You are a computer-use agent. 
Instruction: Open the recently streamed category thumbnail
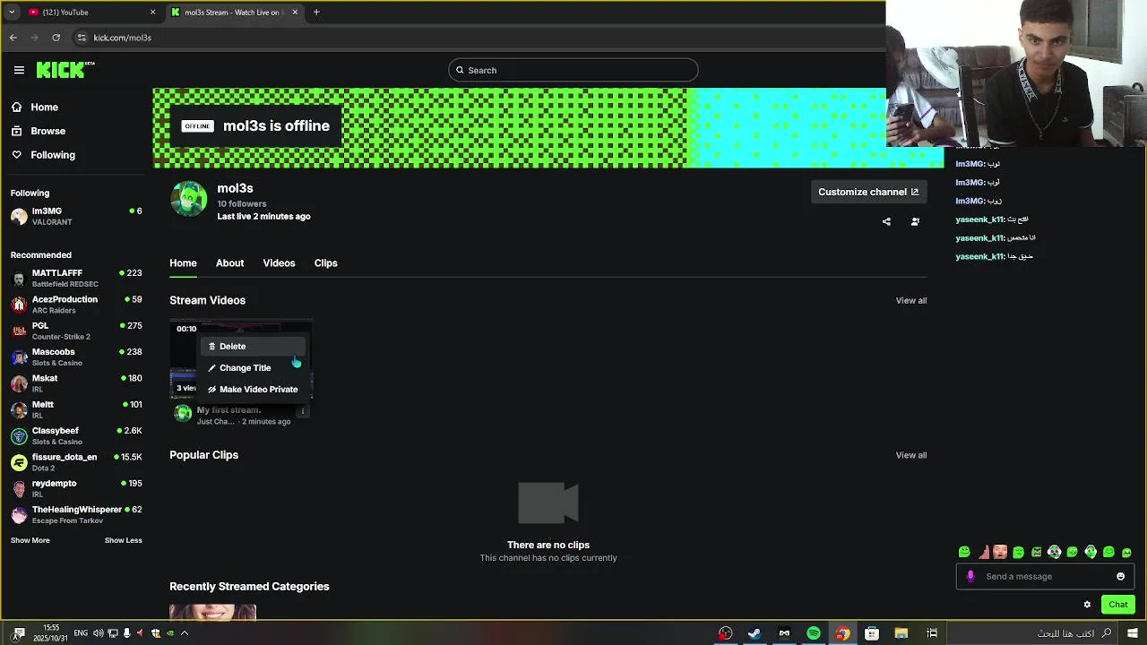212,611
